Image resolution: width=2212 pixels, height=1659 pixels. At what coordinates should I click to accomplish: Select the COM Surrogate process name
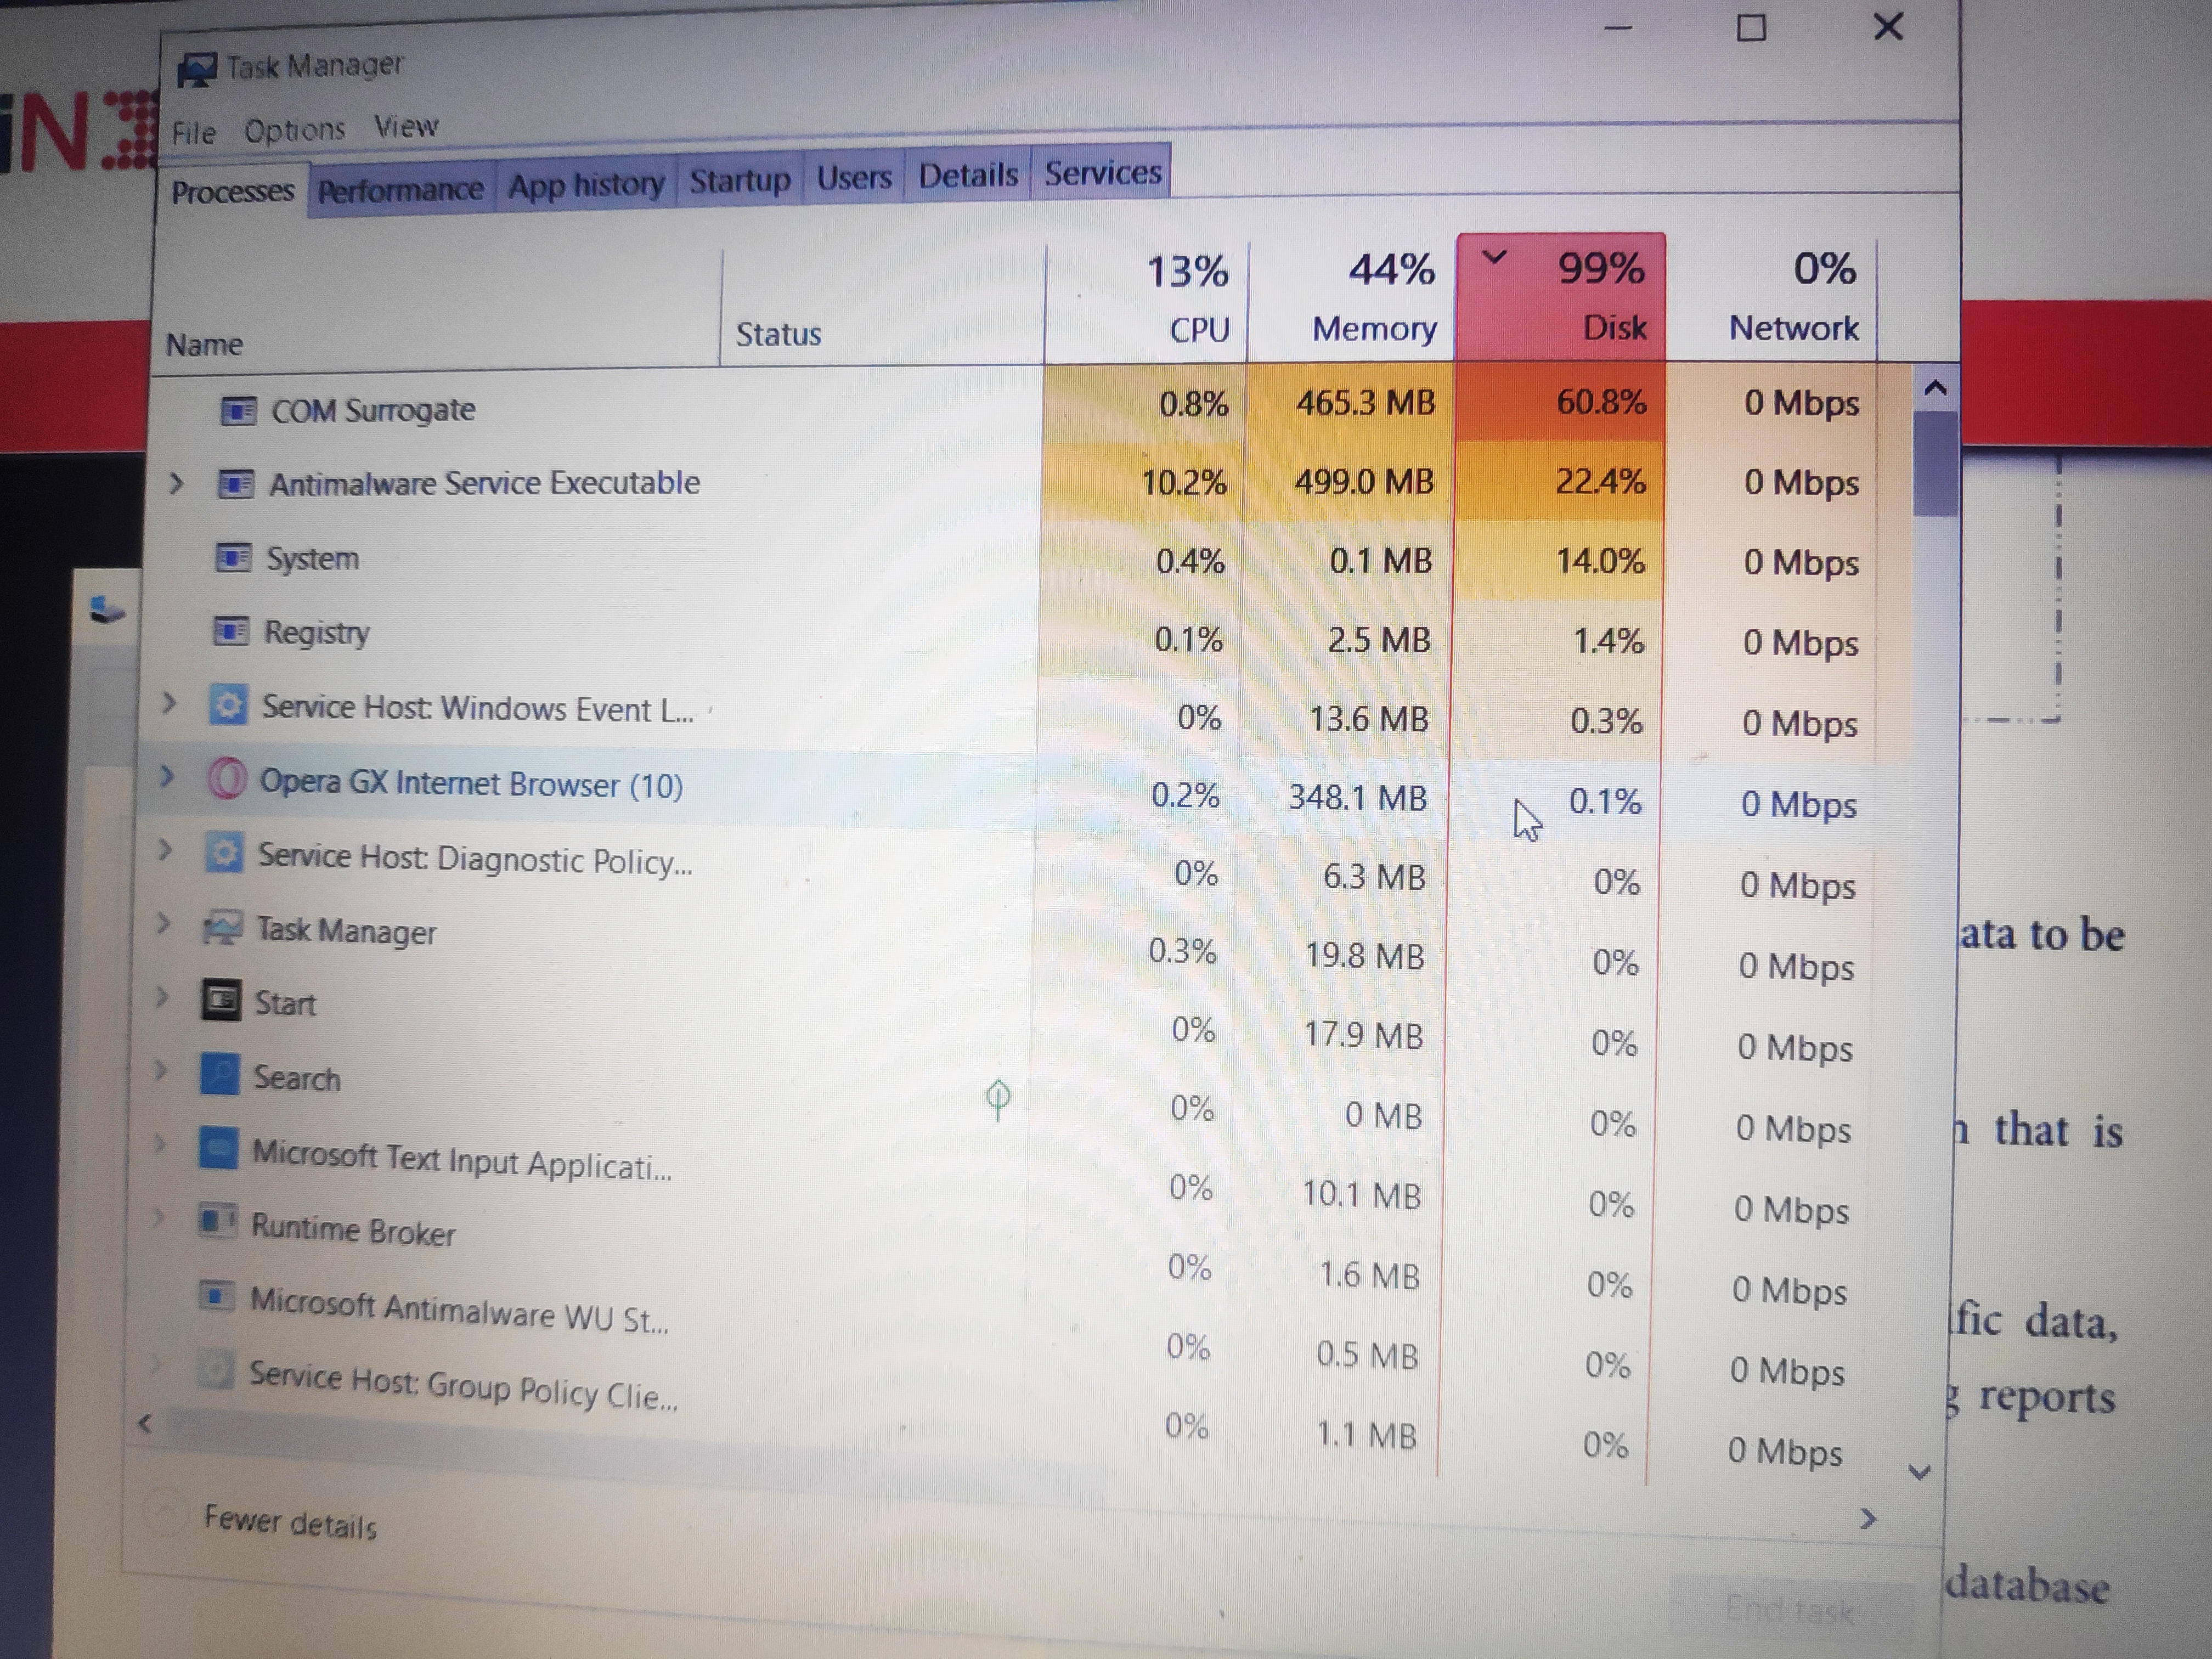tap(373, 410)
